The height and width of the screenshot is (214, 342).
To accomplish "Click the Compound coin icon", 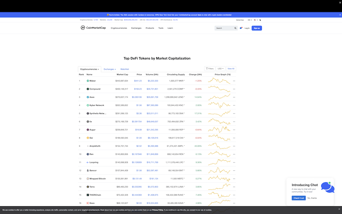I will 88,89.
